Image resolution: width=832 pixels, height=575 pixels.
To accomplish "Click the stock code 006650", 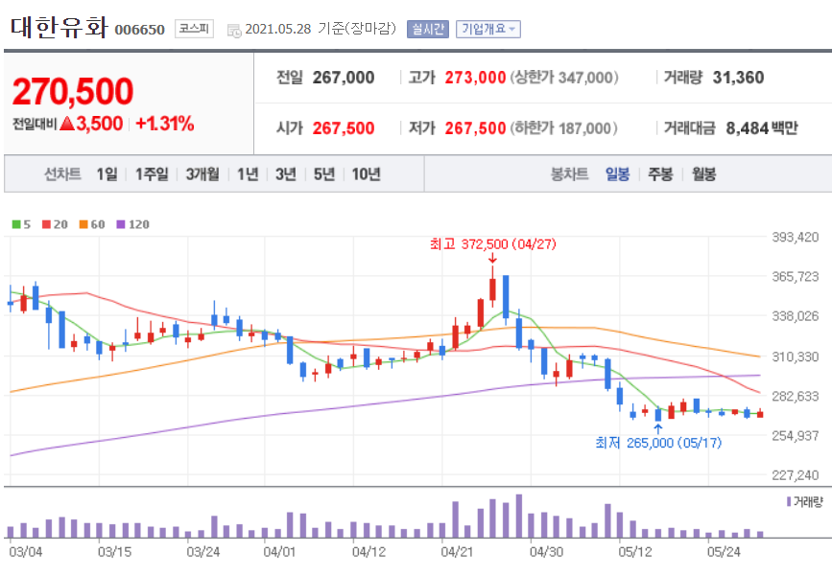I will tap(139, 30).
